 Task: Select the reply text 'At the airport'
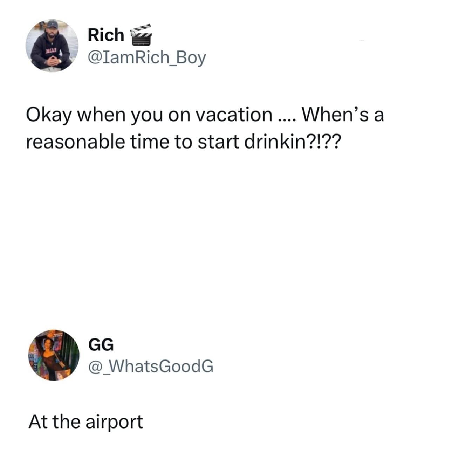pyautogui.click(x=86, y=422)
